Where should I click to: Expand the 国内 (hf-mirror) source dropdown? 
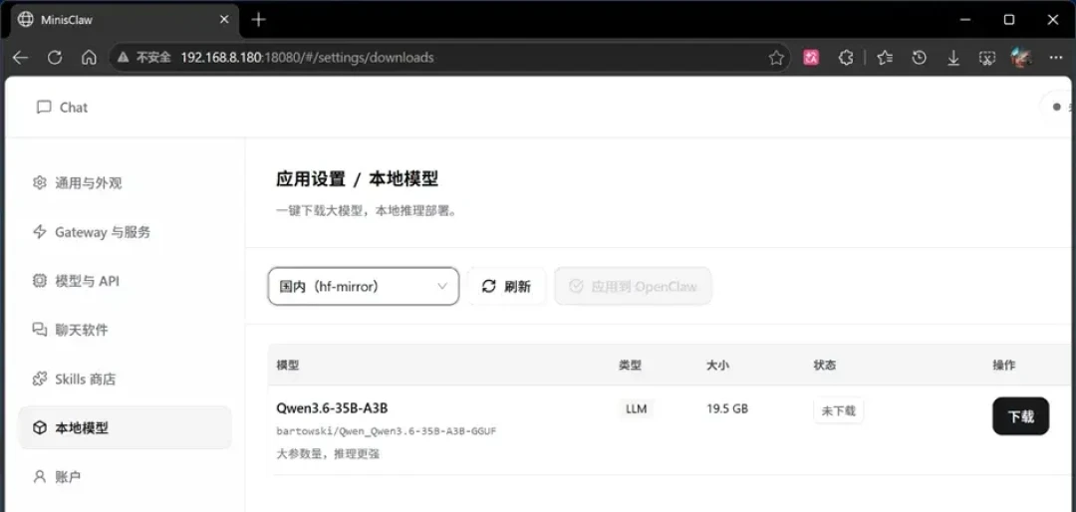click(363, 286)
